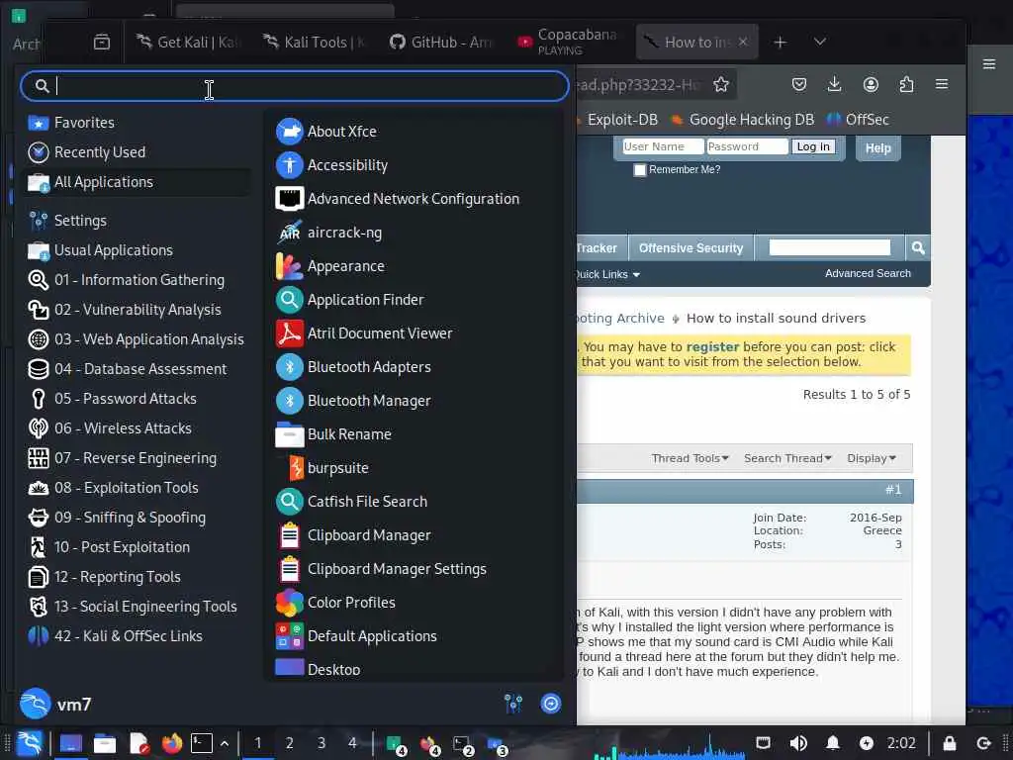Open 13 - Social Engineering Tools category
This screenshot has width=1013, height=760.
[x=136, y=607]
